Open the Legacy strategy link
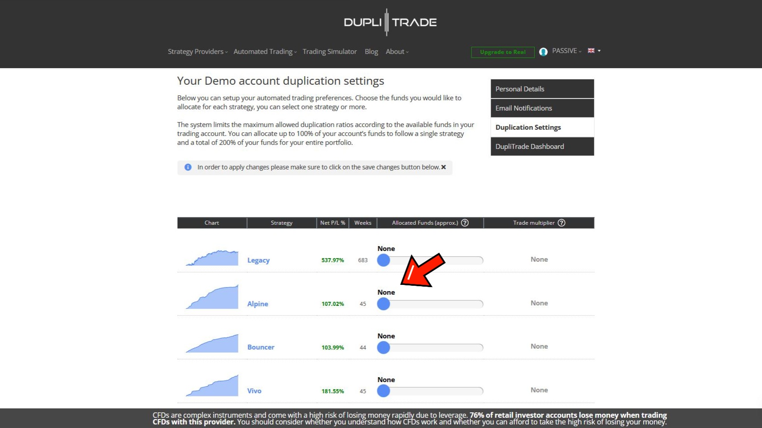 tap(258, 260)
